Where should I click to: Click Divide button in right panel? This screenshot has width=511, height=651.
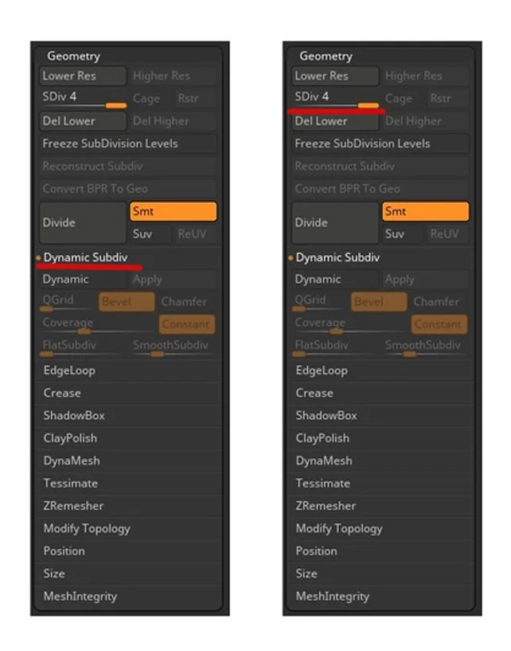point(335,222)
